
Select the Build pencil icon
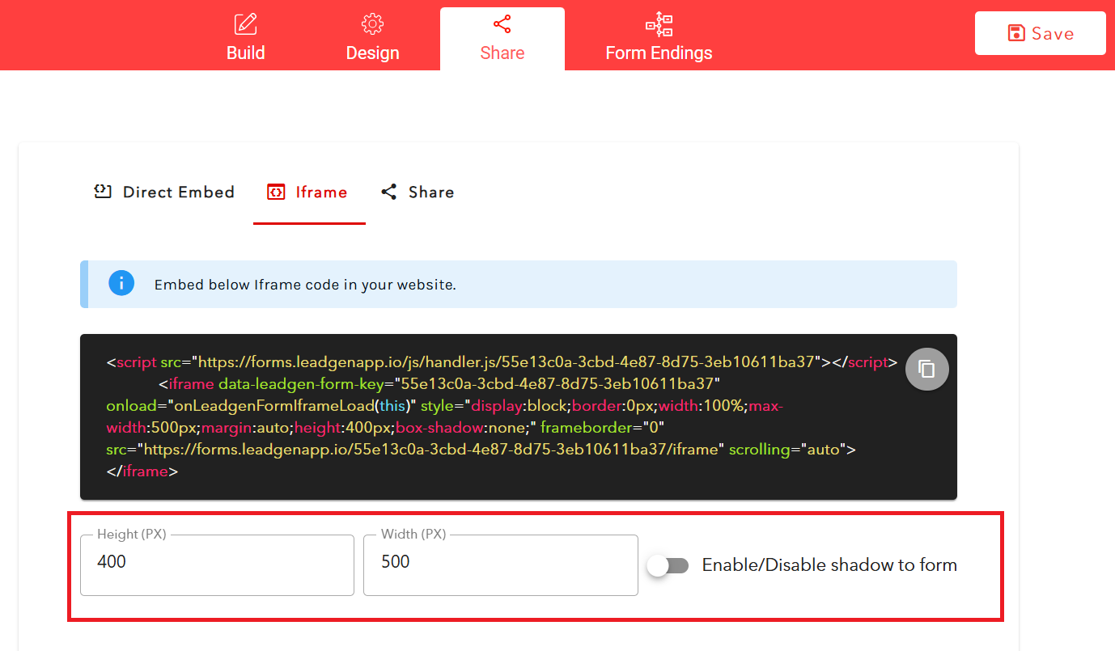245,23
